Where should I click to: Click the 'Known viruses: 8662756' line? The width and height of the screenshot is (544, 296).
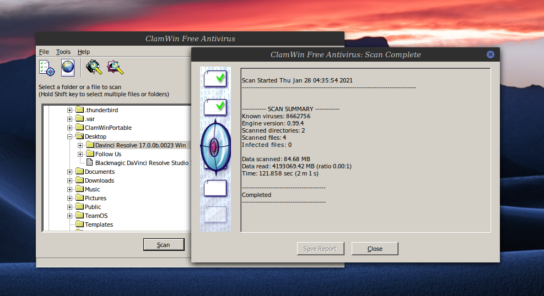(276, 116)
